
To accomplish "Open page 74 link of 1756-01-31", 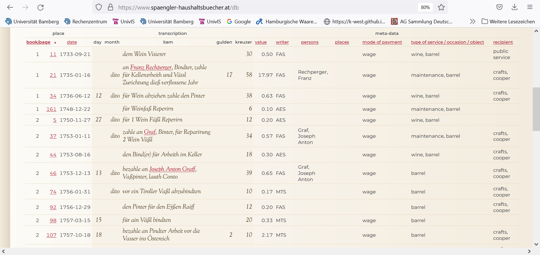I will click(53, 192).
